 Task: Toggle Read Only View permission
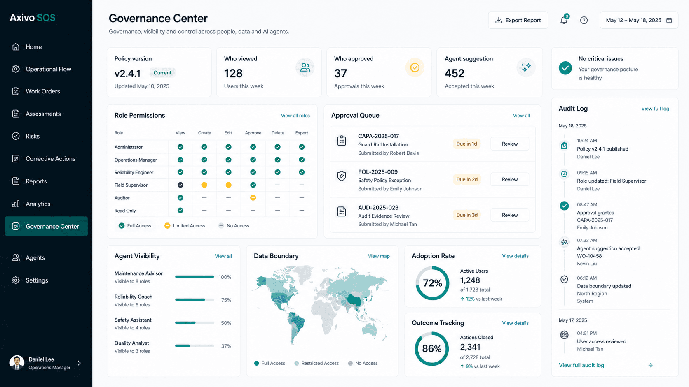click(x=180, y=211)
